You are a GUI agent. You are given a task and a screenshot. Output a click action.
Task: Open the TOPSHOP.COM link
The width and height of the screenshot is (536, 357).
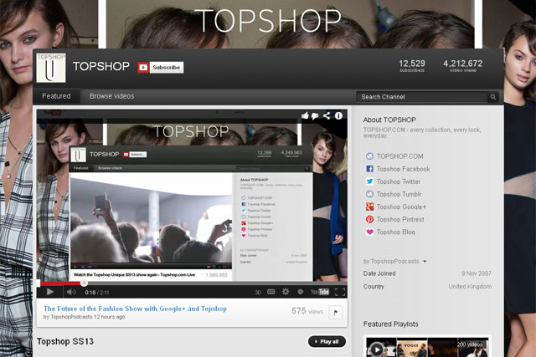[400, 156]
